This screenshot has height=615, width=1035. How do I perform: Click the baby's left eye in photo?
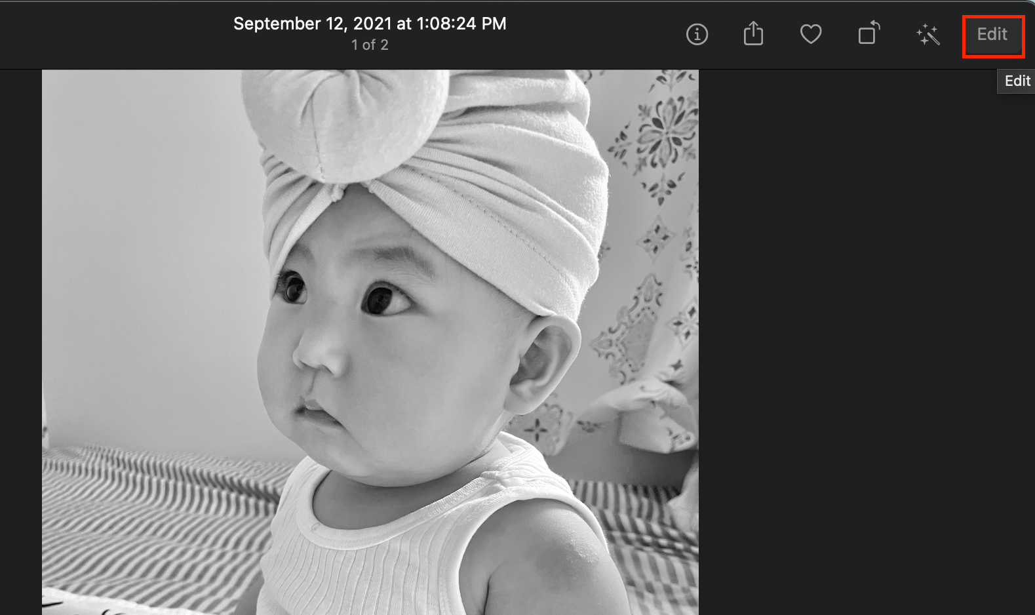pyautogui.click(x=385, y=299)
